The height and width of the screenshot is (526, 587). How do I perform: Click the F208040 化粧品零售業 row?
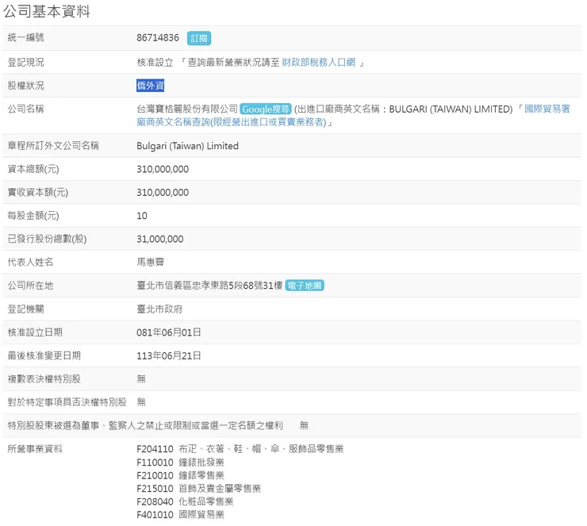point(185,501)
